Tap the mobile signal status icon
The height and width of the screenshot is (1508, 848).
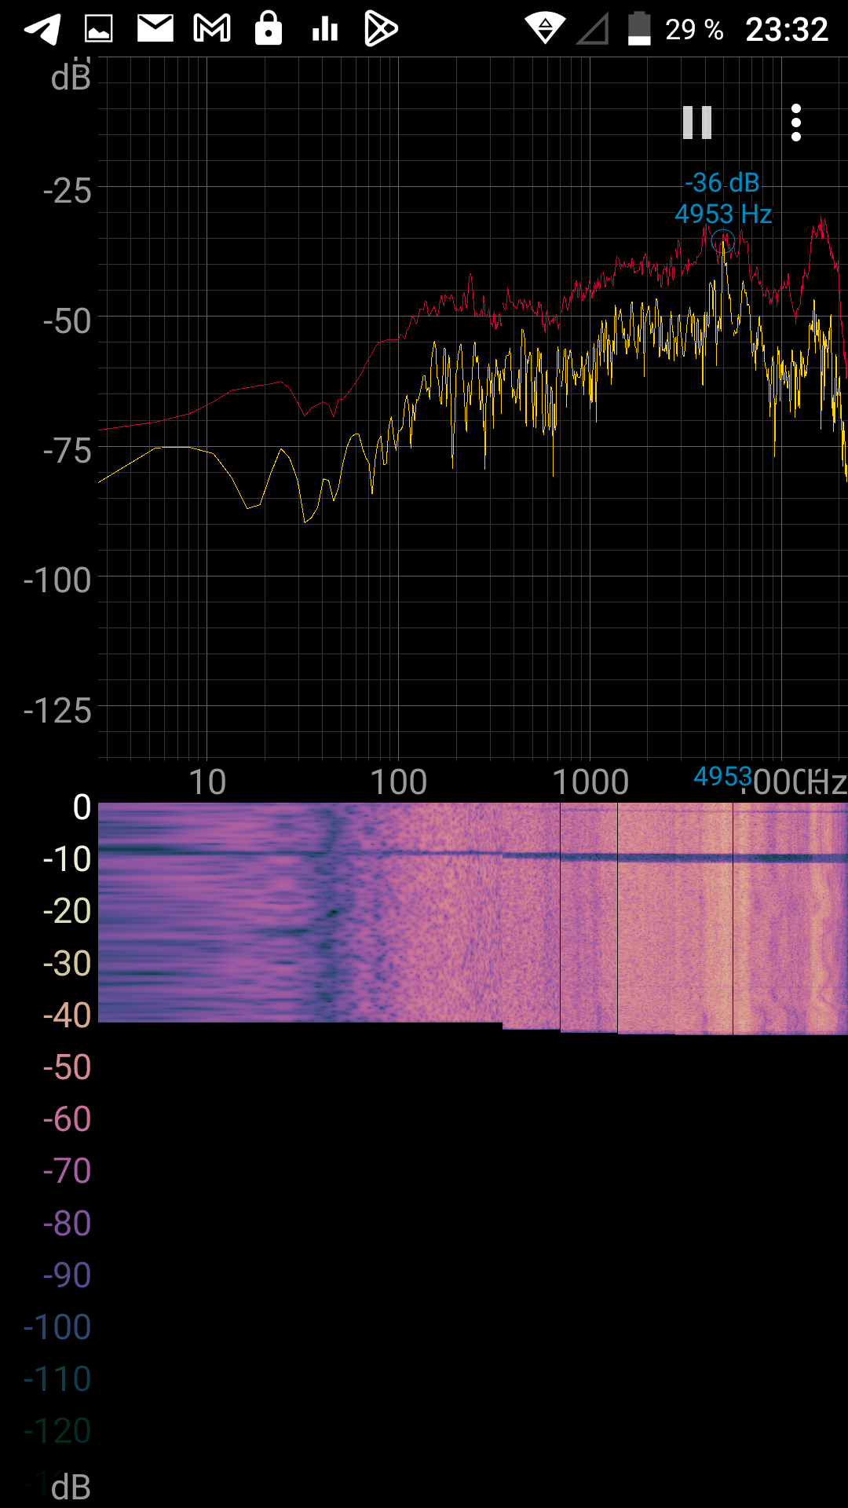(594, 29)
